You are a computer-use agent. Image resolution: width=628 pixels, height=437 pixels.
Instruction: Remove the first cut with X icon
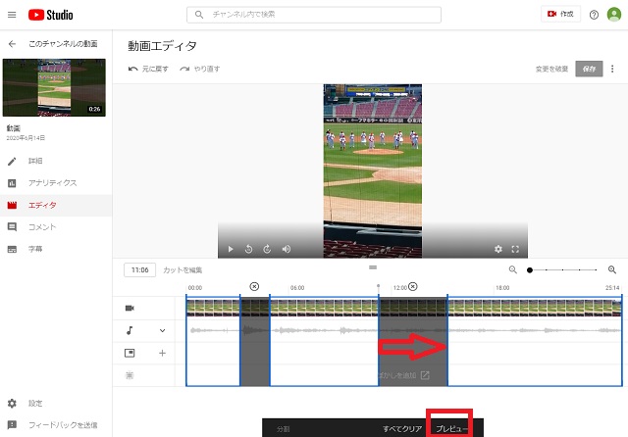254,286
